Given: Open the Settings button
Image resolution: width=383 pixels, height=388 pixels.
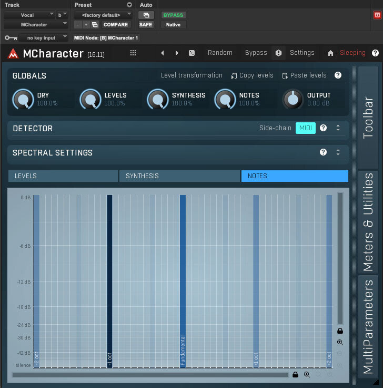Looking at the screenshot, I should pyautogui.click(x=302, y=53).
